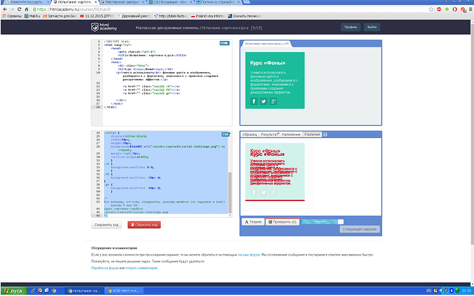Click the taskbar clock showing 20:29
This screenshot has height=296, width=474.
click(x=466, y=291)
